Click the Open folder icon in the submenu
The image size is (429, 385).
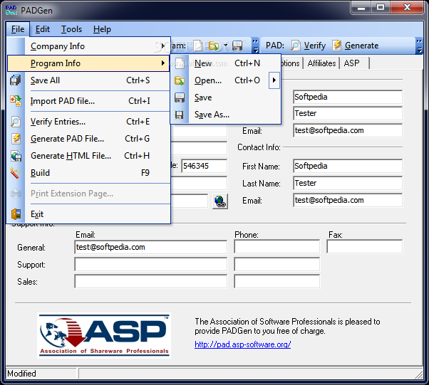180,80
